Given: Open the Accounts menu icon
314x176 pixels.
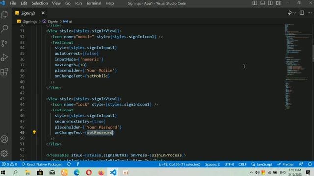Looking at the screenshot, I should (x=4, y=139).
